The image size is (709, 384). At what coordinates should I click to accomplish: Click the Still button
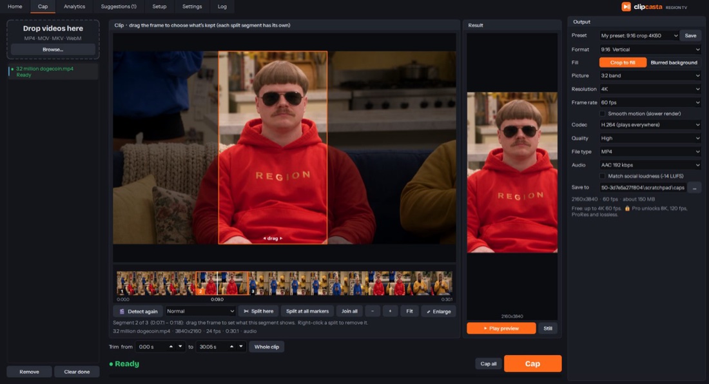[x=548, y=329]
